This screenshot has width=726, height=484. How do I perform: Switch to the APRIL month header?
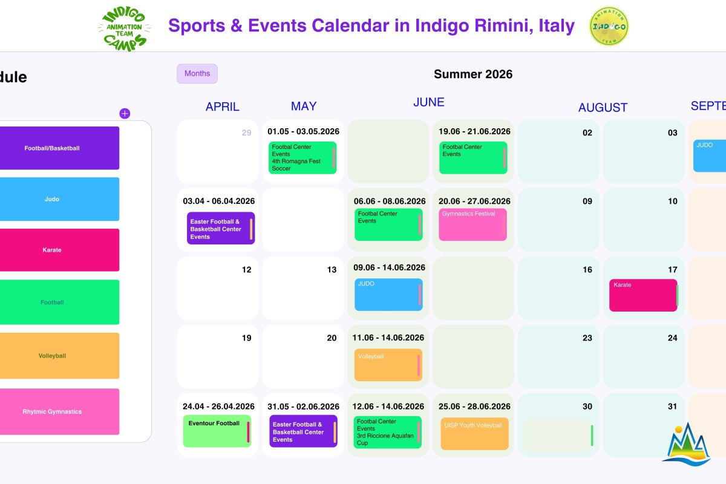pos(222,107)
